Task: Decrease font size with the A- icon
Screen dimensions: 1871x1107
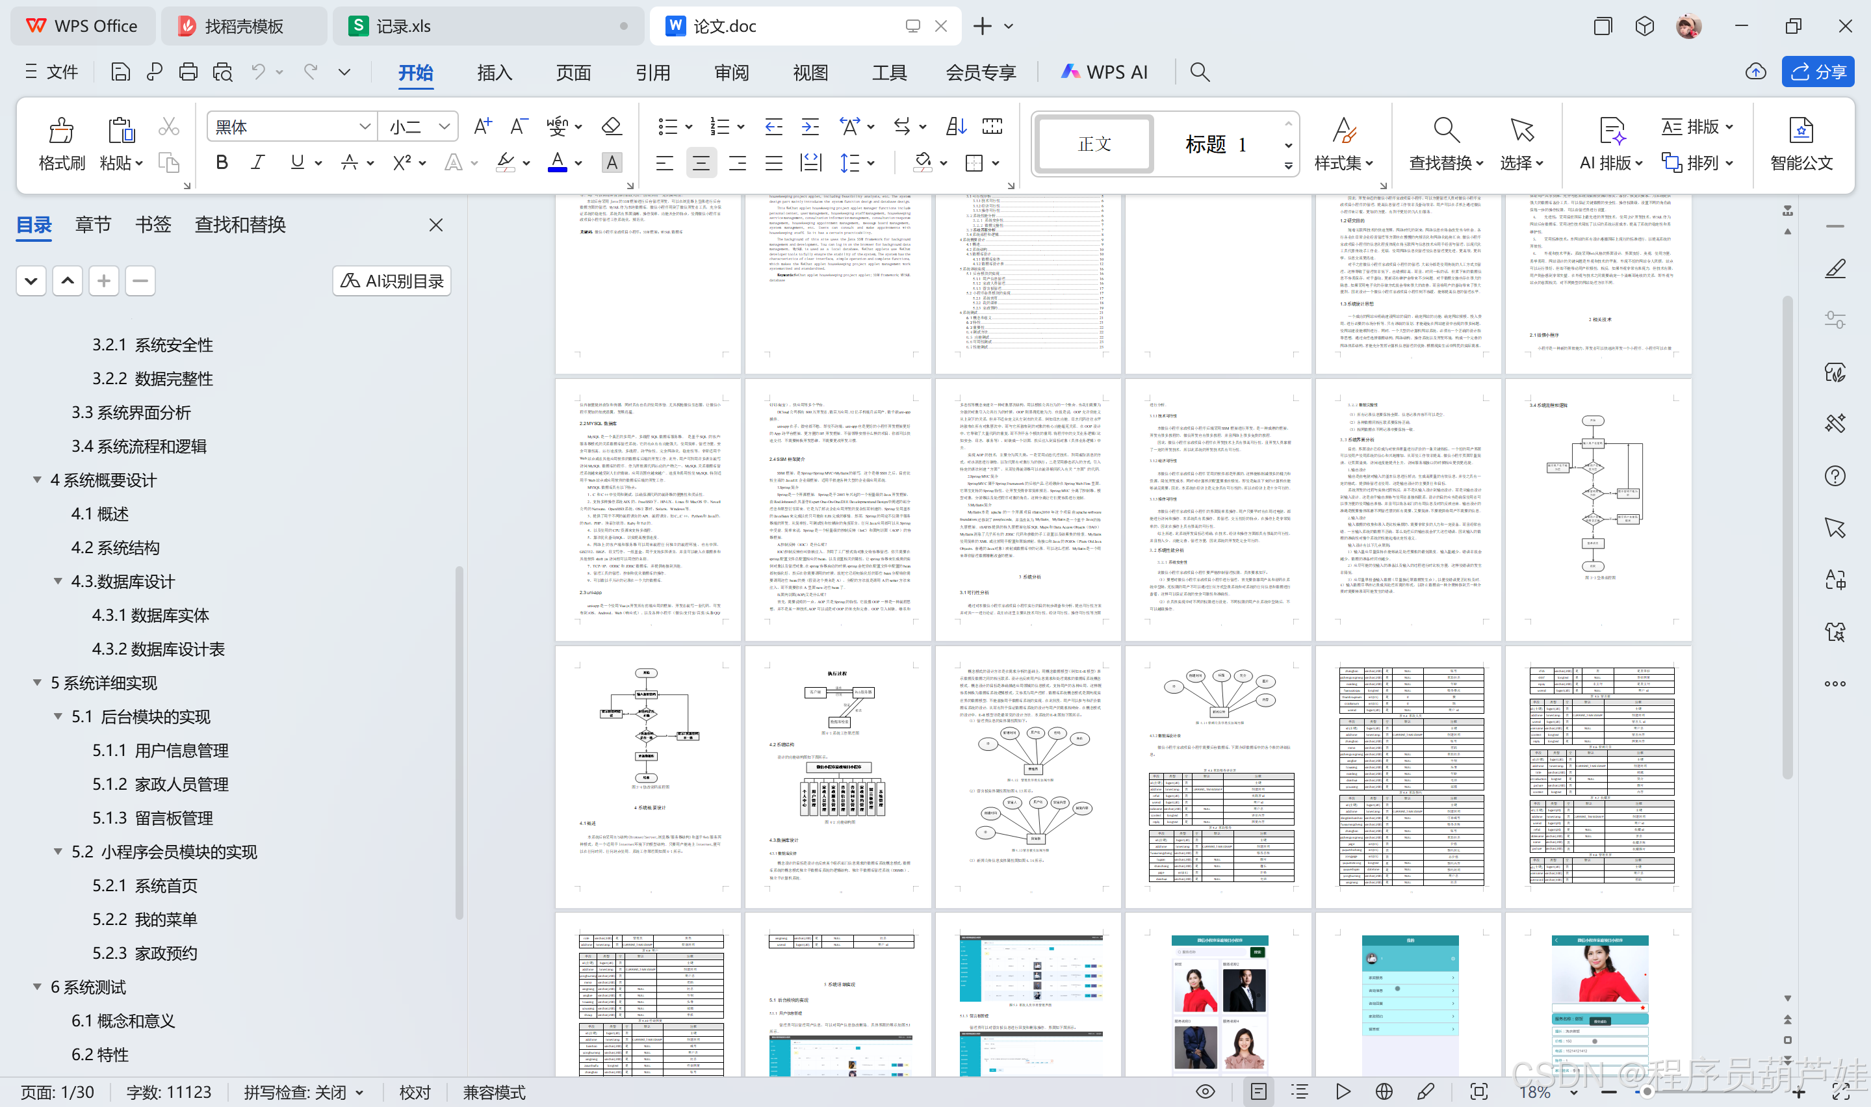Action: coord(519,126)
